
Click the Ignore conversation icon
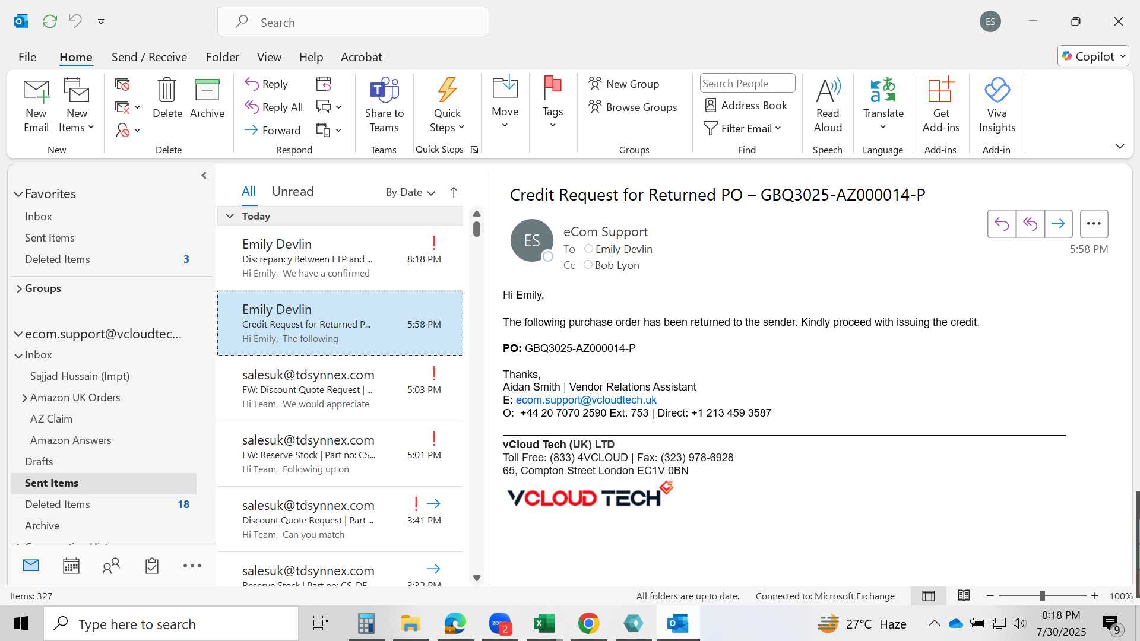(x=122, y=85)
